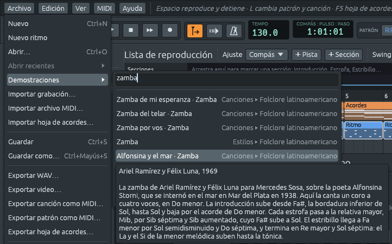The width and height of the screenshot is (392, 244).
Task: Select Zamba del telar result
Action: click(x=227, y=113)
